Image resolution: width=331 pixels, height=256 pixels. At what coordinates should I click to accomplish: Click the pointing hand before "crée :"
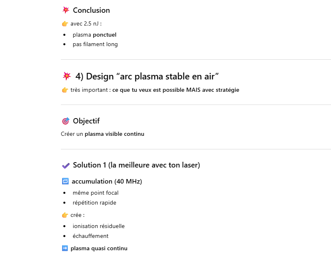point(65,215)
